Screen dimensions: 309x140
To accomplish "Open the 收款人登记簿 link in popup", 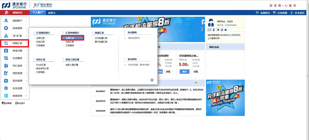I will coord(72,65).
